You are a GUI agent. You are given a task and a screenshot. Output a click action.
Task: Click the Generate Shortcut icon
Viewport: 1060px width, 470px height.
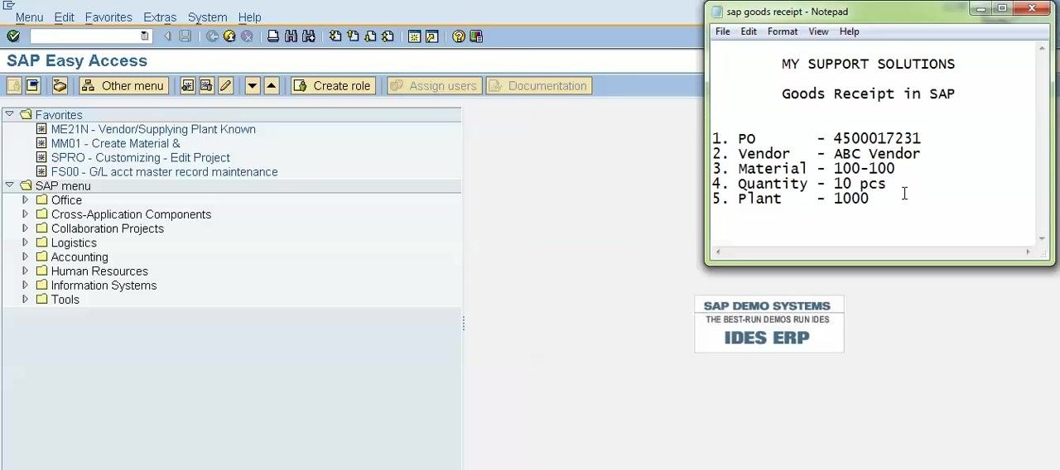coord(431,36)
